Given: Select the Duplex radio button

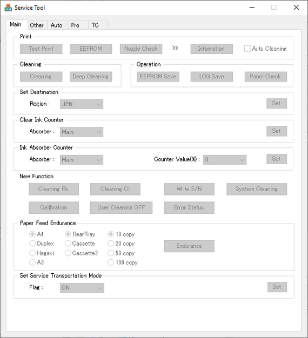Looking at the screenshot, I should [32, 244].
